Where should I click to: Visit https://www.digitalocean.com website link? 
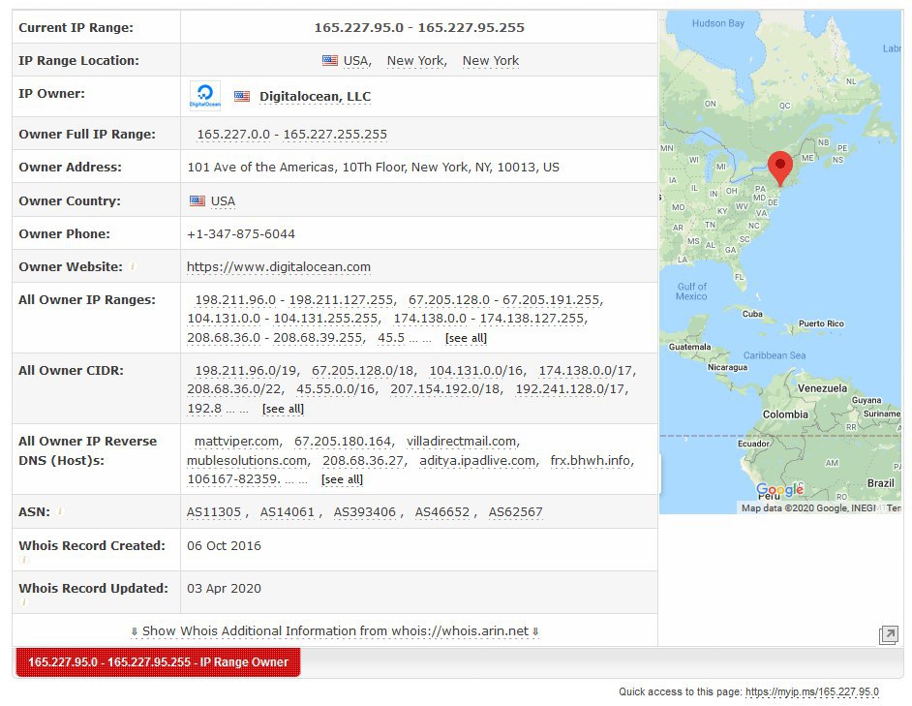click(x=279, y=266)
